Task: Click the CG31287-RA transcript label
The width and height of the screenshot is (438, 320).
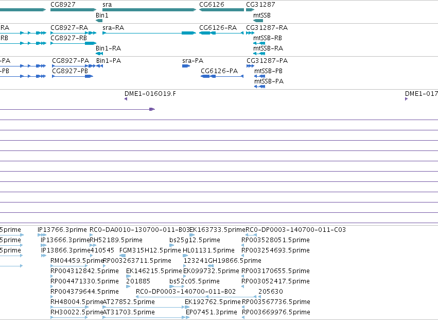Action: 267,27
